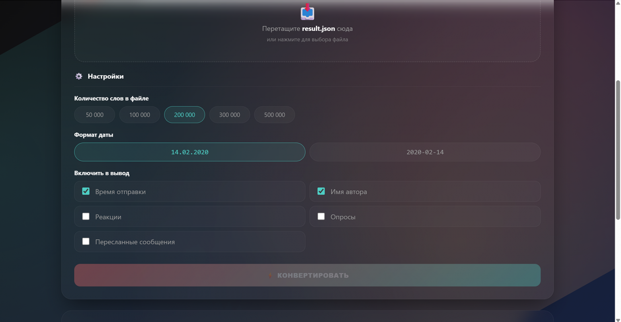This screenshot has width=621, height=322.
Task: Uncheck the Время отправки checkbox
Action: [86, 191]
